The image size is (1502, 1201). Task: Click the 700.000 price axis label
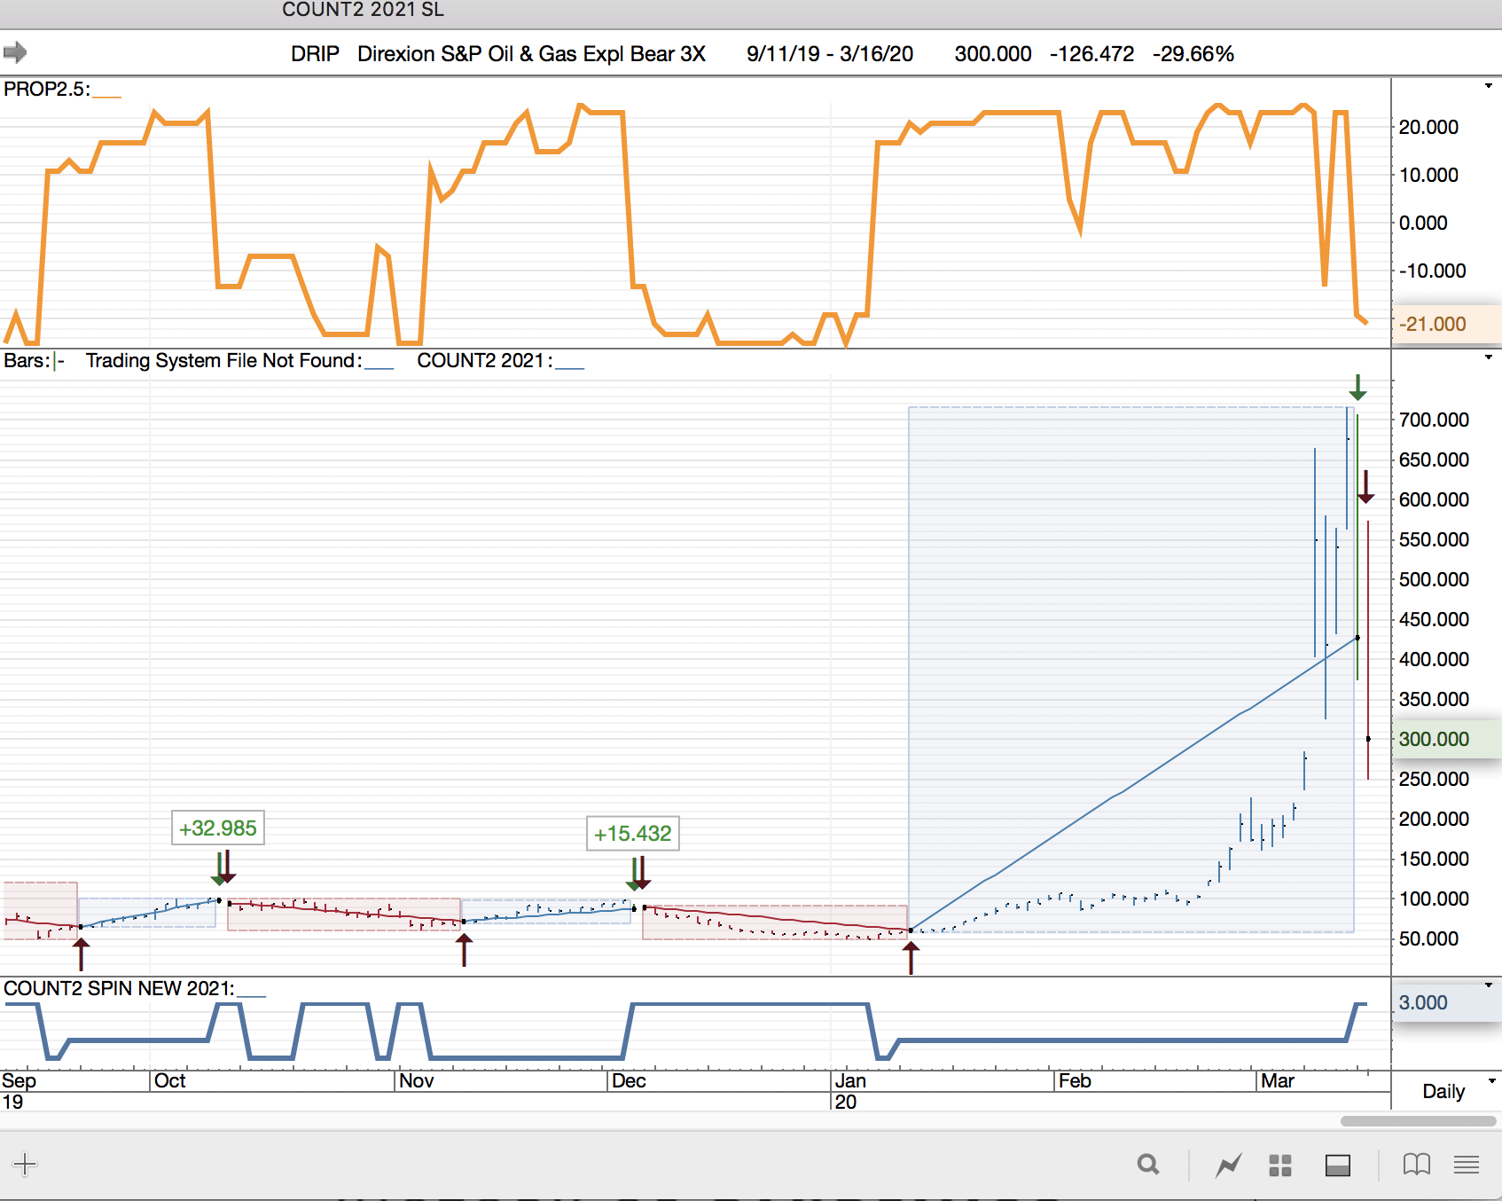coord(1434,420)
